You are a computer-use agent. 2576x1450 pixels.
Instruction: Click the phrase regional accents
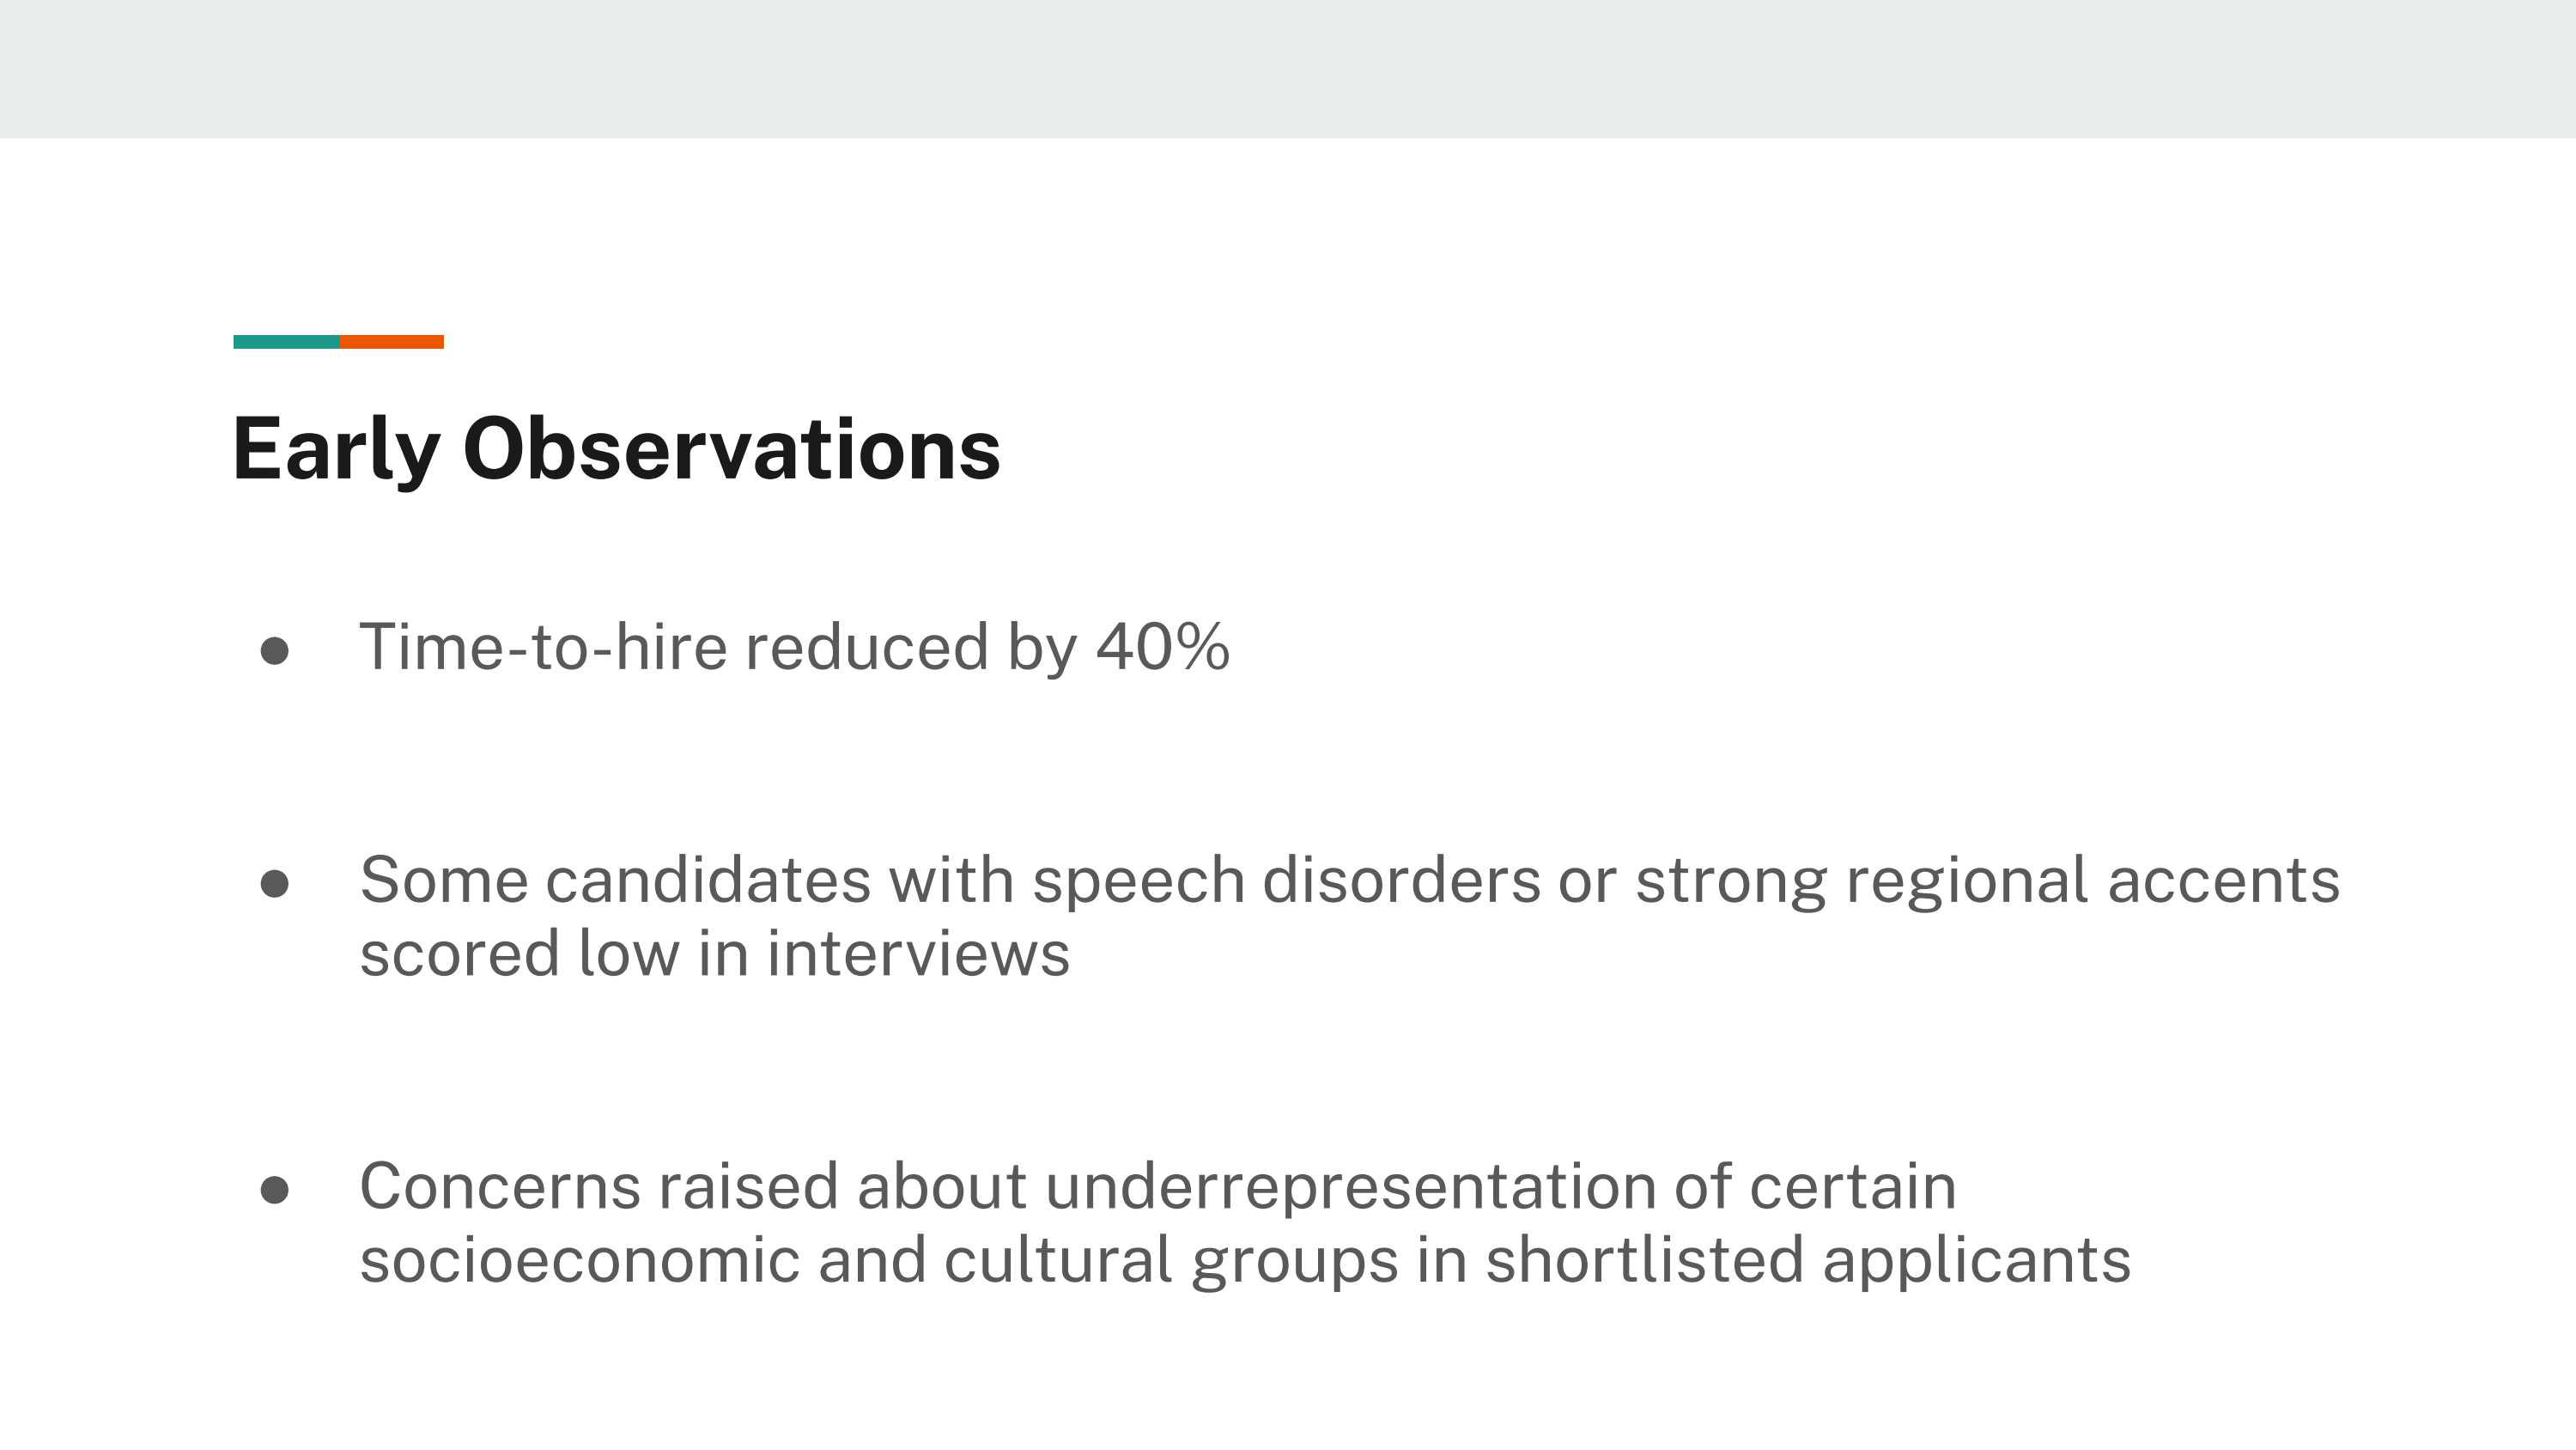(2092, 882)
